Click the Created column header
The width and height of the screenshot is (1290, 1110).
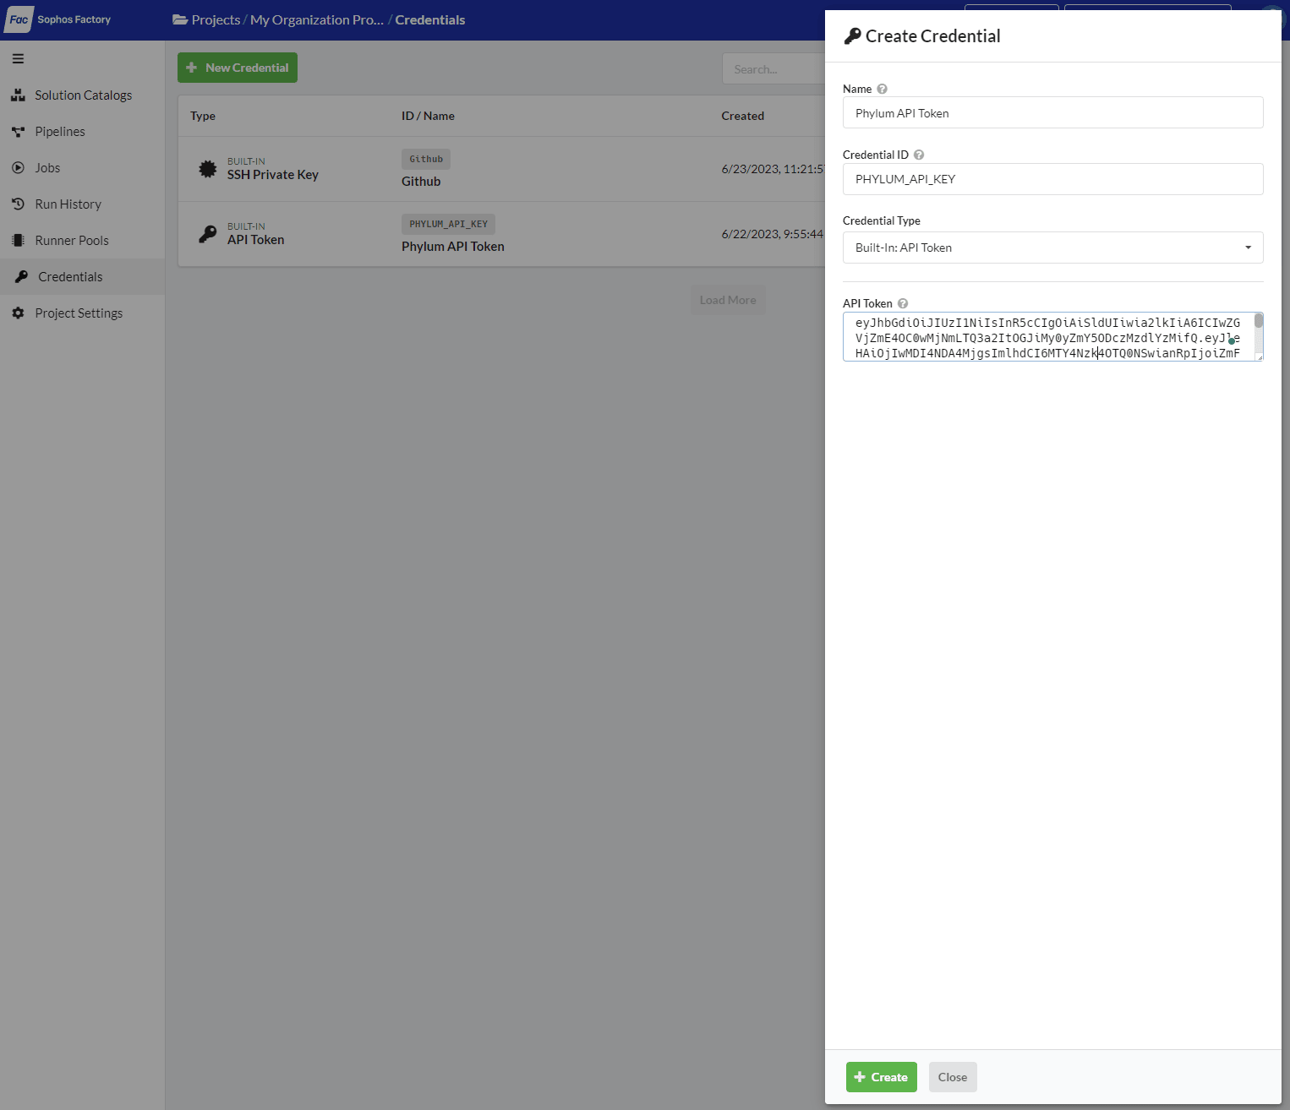click(x=743, y=116)
